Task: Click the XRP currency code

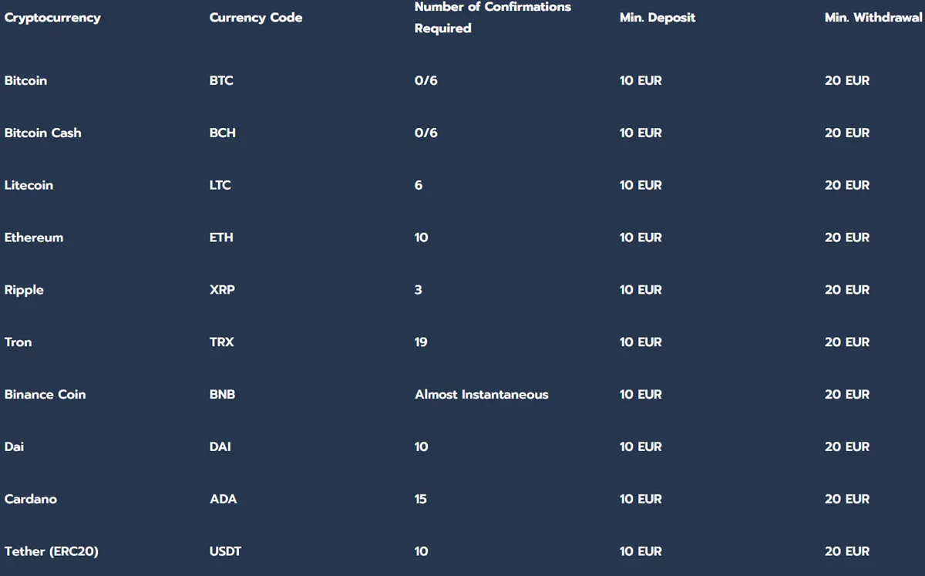Action: 221,290
